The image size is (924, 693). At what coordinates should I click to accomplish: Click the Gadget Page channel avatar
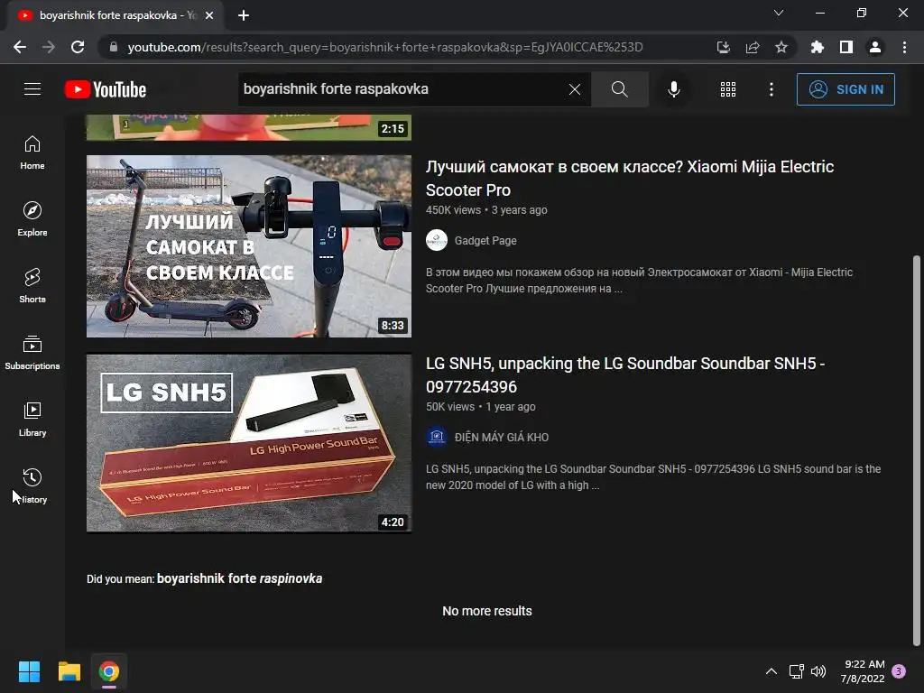(437, 240)
